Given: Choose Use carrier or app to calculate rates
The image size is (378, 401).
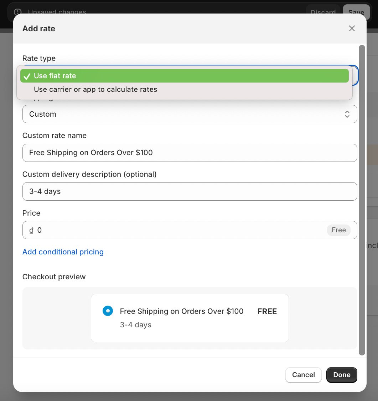Looking at the screenshot, I should (x=95, y=89).
